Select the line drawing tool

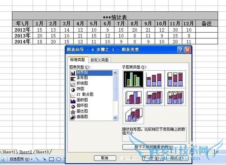pos(38,159)
